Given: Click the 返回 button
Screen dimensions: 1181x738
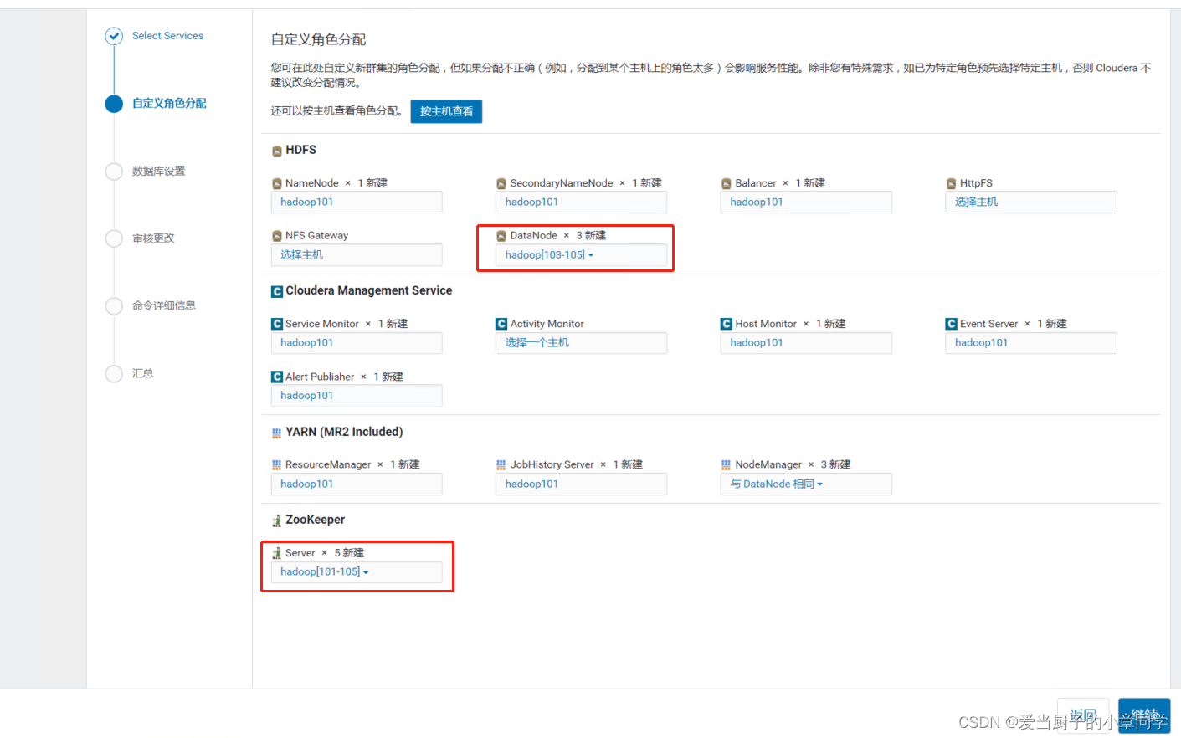Looking at the screenshot, I should click(1083, 715).
